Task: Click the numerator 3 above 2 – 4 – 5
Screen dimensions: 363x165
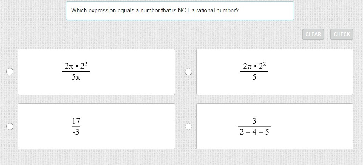Action: [254, 121]
